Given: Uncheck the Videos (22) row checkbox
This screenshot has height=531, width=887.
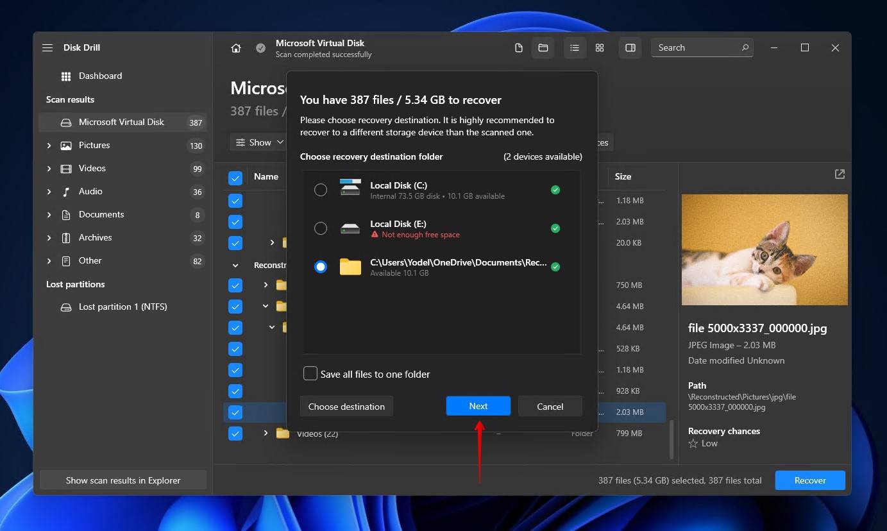Looking at the screenshot, I should pyautogui.click(x=235, y=434).
